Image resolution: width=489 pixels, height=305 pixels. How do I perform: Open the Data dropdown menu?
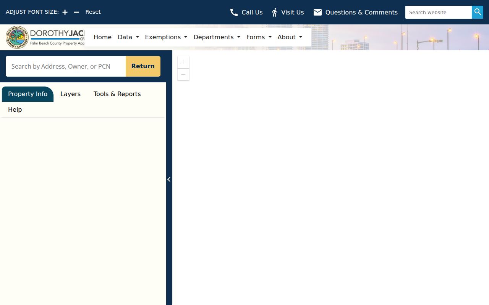[x=128, y=37]
